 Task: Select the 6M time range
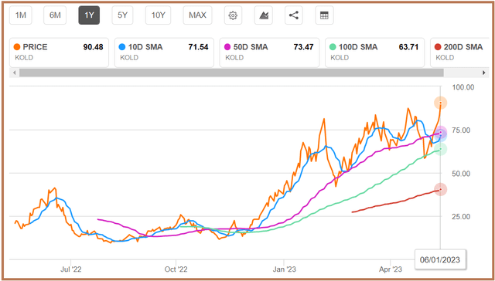pos(55,15)
